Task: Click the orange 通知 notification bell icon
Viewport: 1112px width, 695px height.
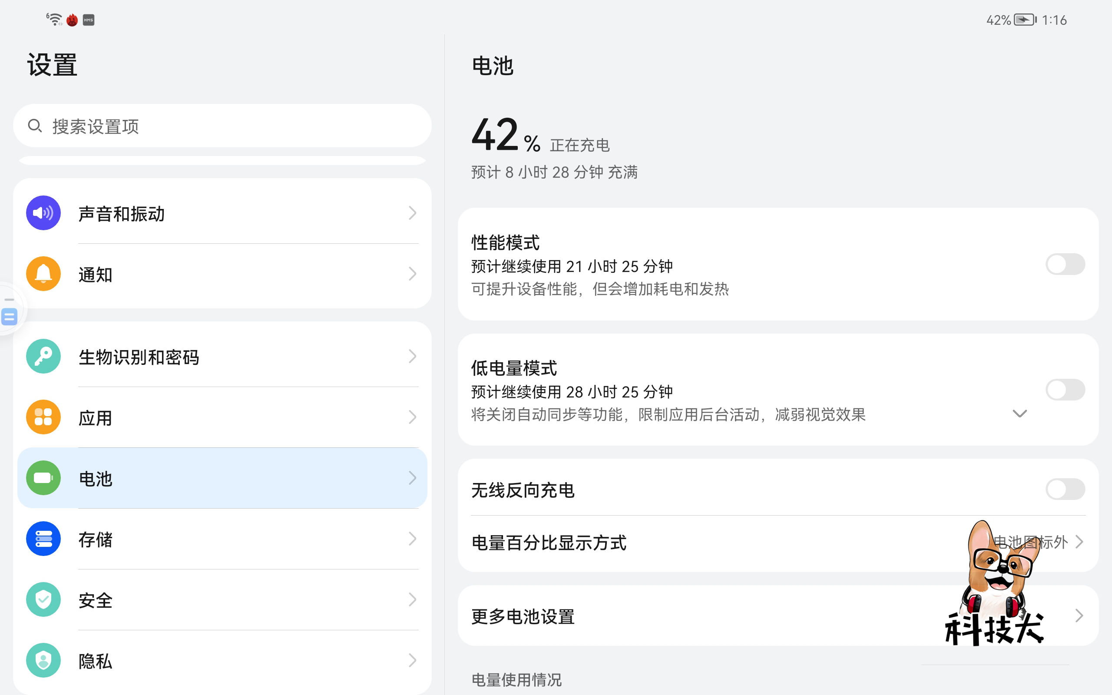Action: (43, 274)
